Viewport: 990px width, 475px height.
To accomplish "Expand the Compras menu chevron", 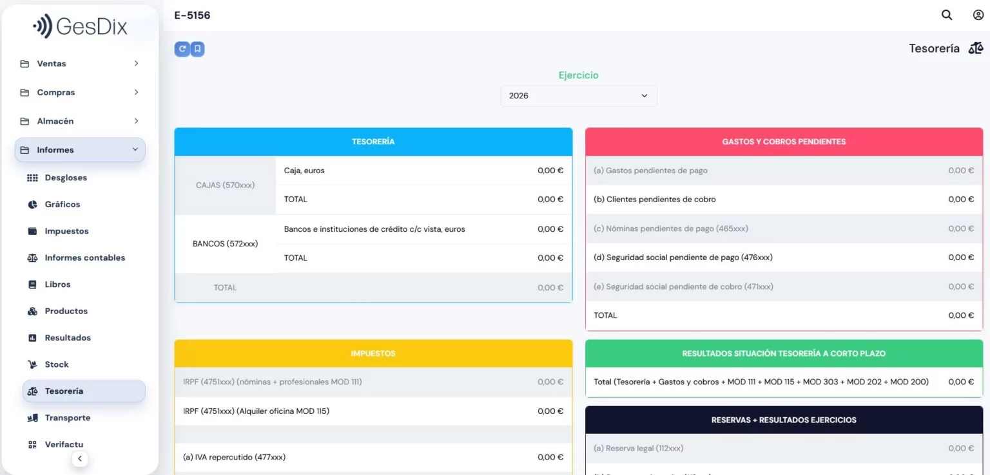I will tap(136, 92).
